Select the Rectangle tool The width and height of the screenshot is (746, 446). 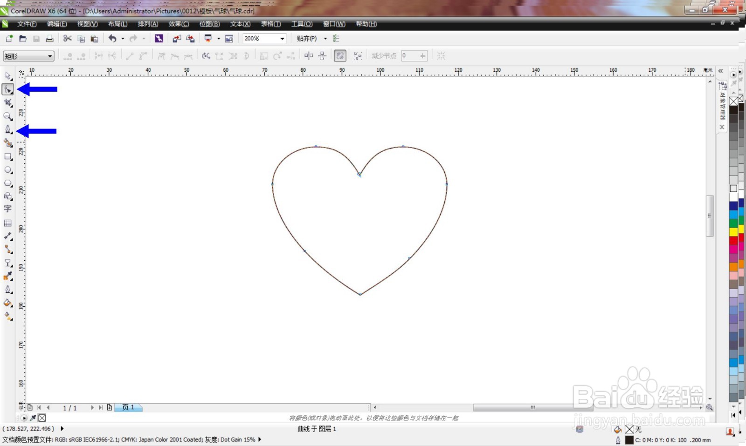pyautogui.click(x=8, y=157)
